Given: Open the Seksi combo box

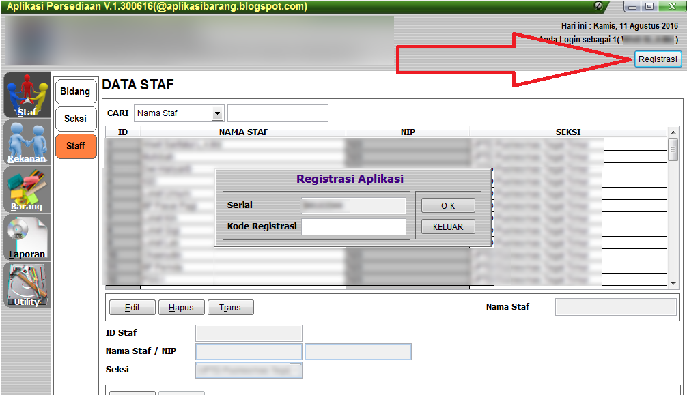Looking at the screenshot, I should click(x=249, y=370).
